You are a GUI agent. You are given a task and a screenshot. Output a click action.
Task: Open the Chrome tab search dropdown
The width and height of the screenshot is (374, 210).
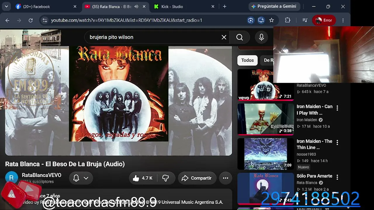pyautogui.click(x=6, y=6)
